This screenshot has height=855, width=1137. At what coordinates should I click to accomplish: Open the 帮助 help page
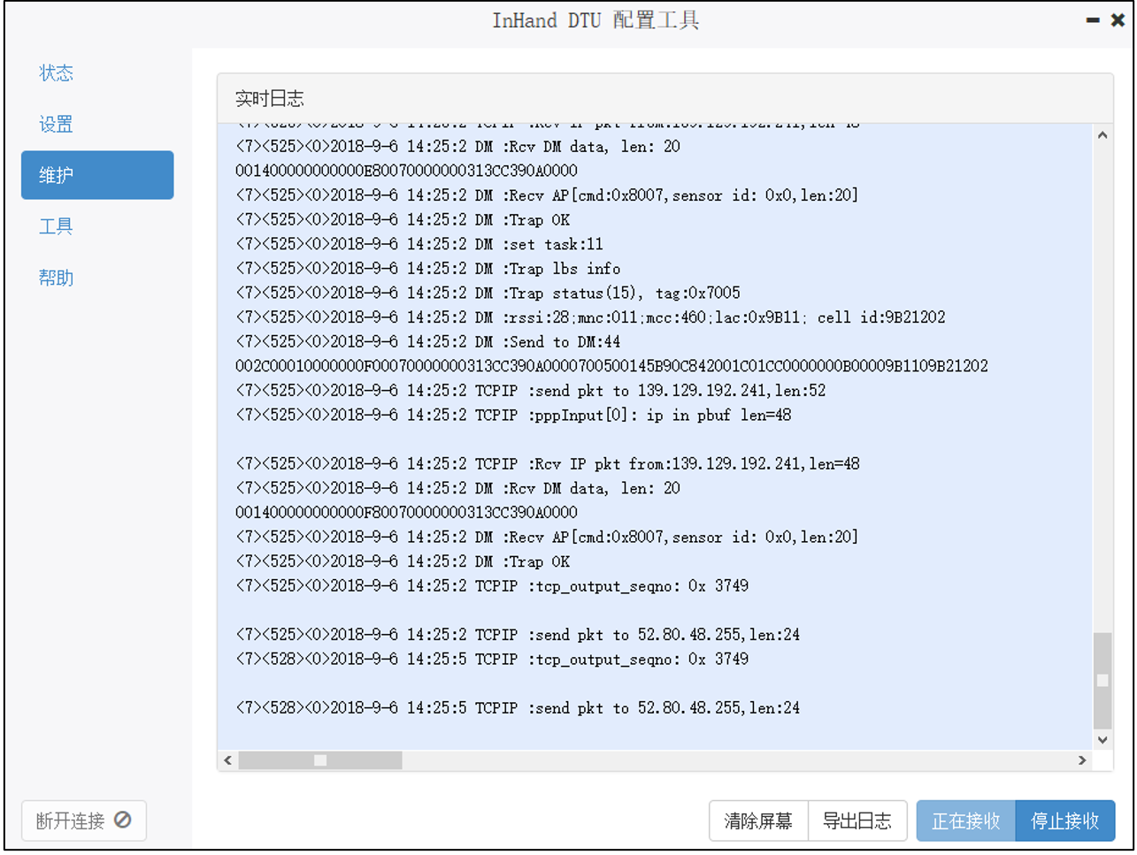click(56, 278)
